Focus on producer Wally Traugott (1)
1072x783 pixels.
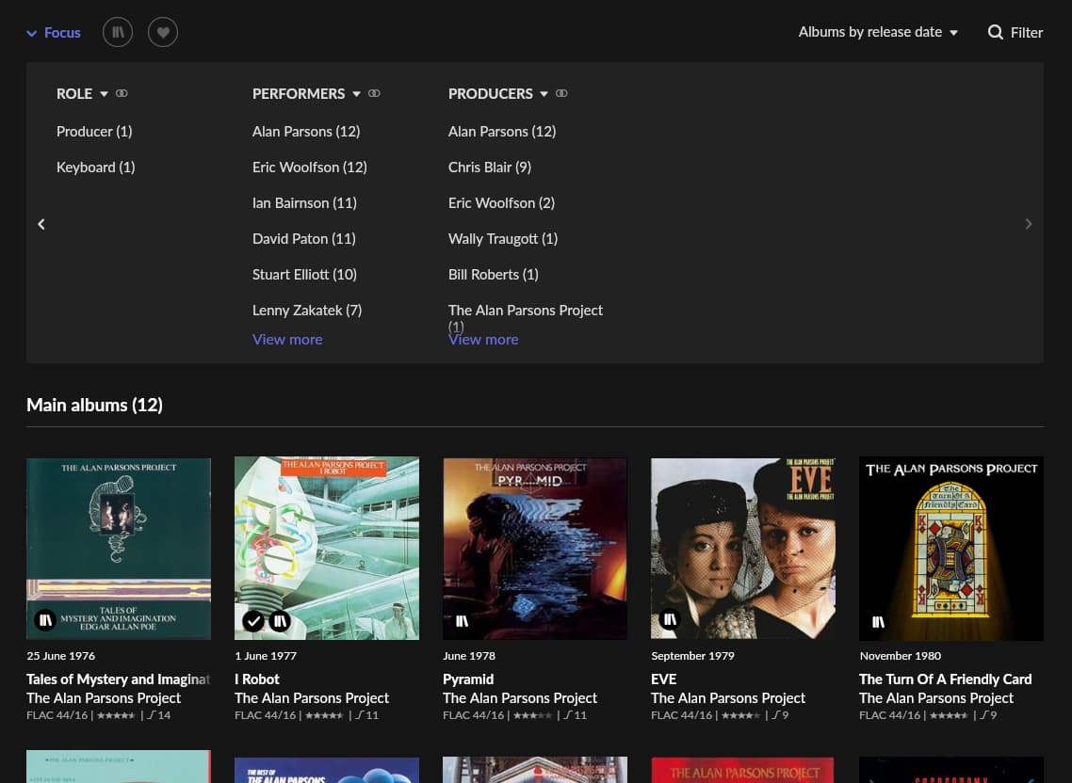pos(503,238)
